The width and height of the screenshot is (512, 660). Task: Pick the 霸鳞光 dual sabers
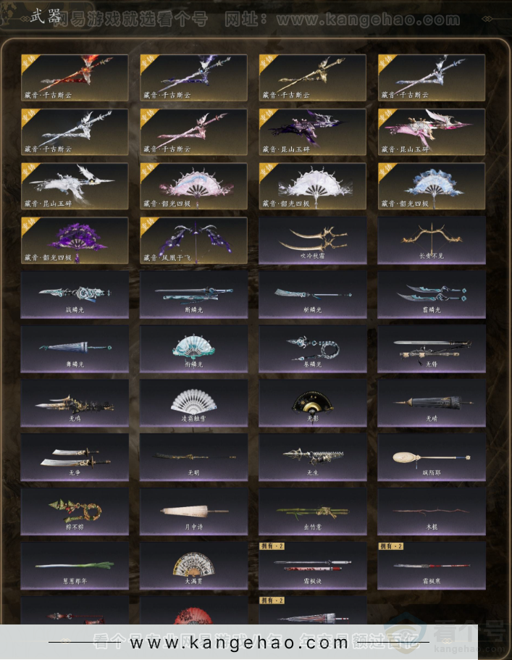click(x=432, y=295)
